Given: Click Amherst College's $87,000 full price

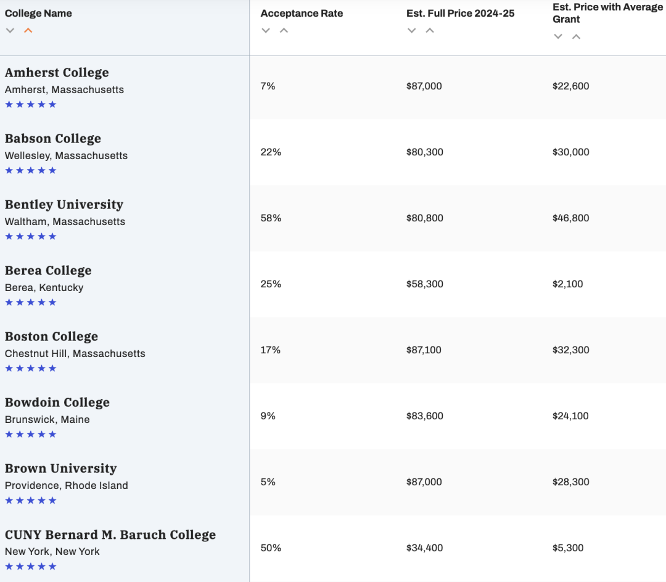Looking at the screenshot, I should coord(424,86).
